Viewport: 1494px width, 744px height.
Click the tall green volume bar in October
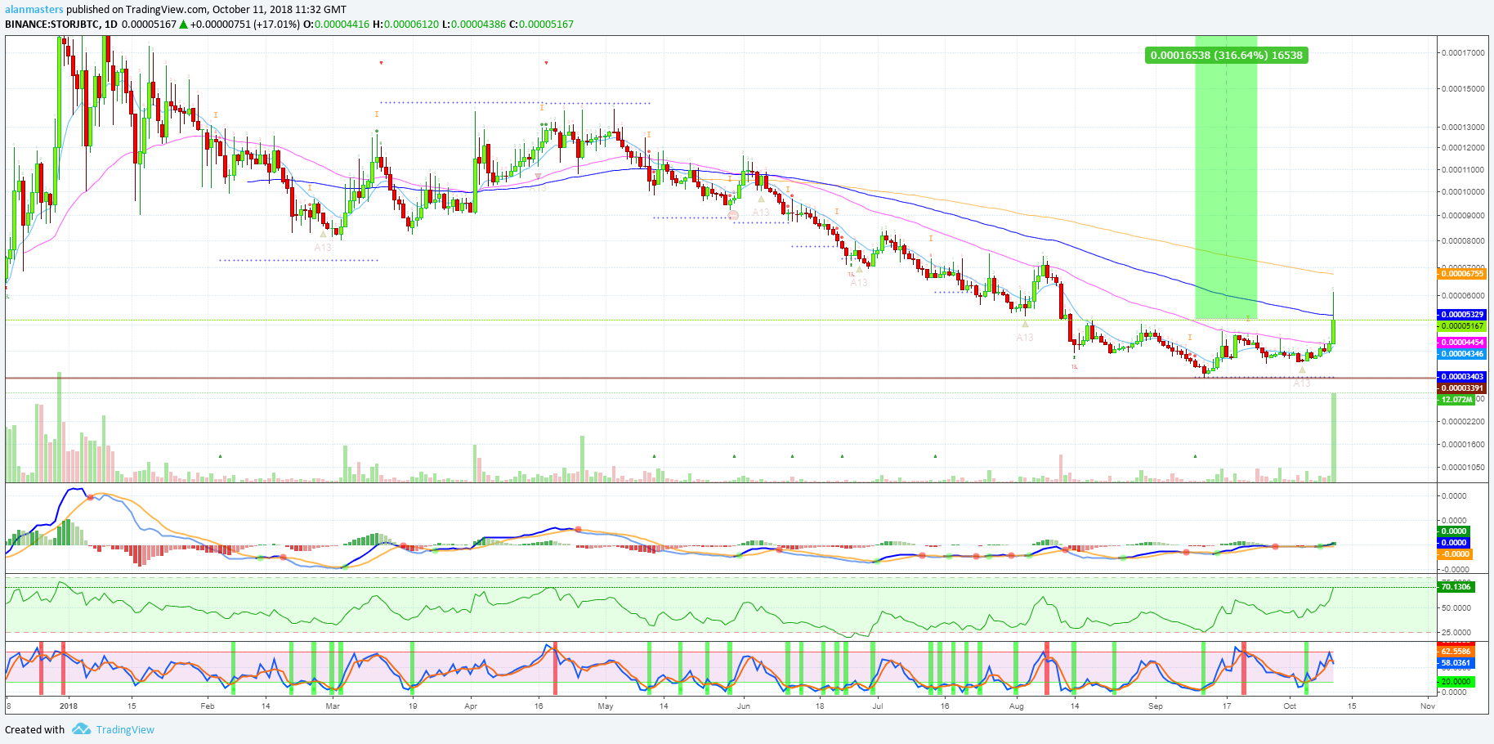point(1334,437)
